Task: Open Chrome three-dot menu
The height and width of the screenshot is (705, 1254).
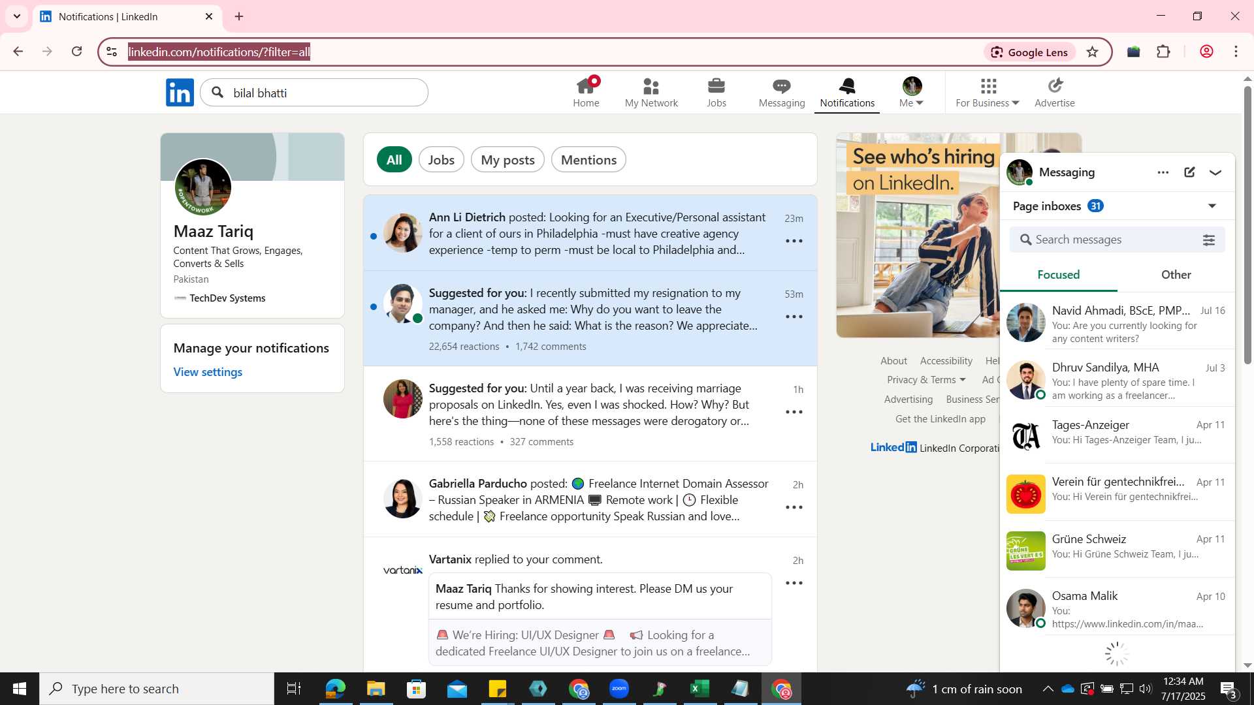Action: click(1236, 52)
